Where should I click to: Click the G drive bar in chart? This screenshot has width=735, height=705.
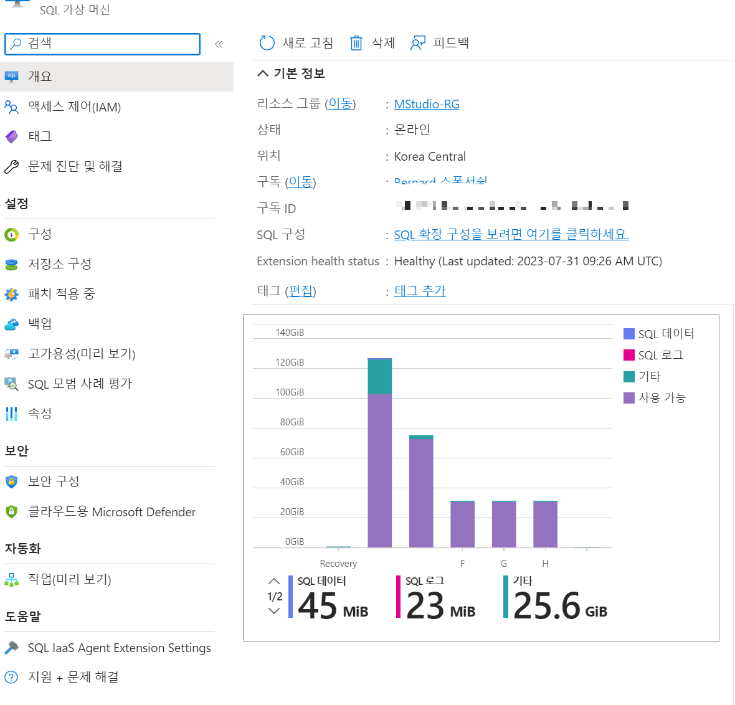click(x=504, y=524)
